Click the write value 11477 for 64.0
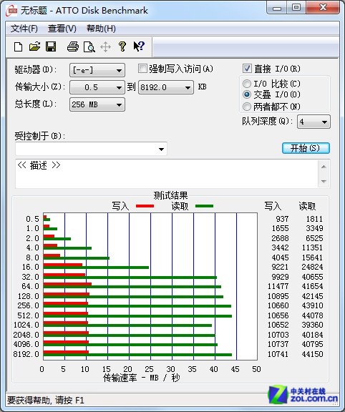This screenshot has height=412, width=345. 278,286
